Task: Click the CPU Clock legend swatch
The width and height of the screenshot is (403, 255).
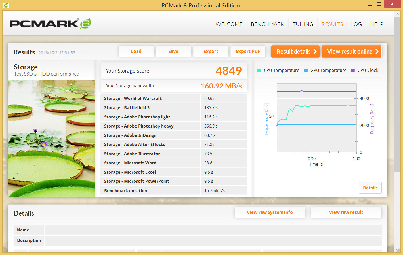Action: tap(353, 71)
